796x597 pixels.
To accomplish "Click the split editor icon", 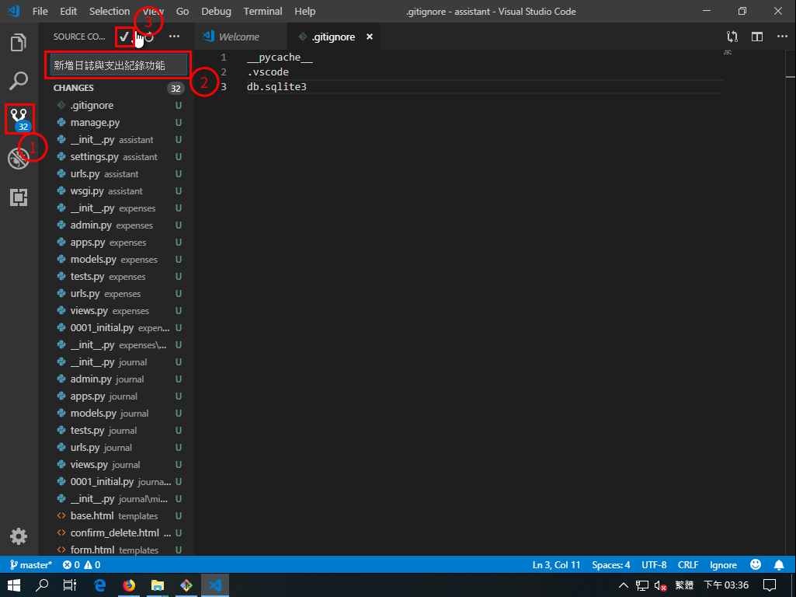I will [756, 37].
